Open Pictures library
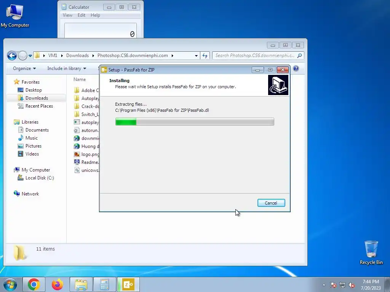Image resolution: width=390 pixels, height=292 pixels. 34,146
